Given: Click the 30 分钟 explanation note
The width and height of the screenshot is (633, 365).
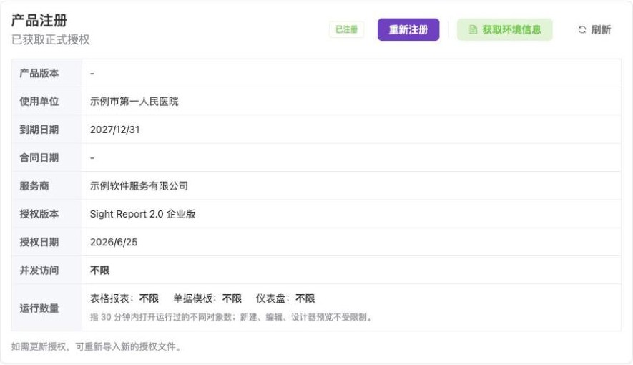Looking at the screenshot, I should coord(230,317).
